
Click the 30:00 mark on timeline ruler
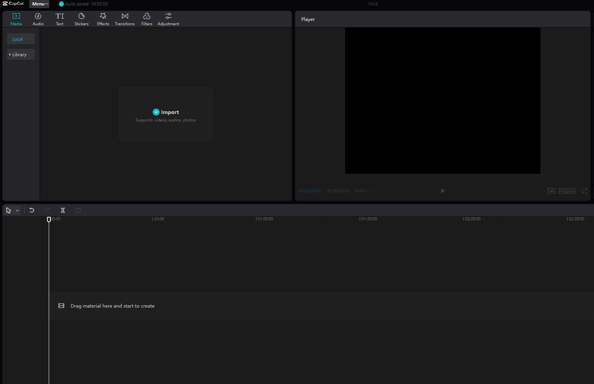pyautogui.click(x=159, y=219)
